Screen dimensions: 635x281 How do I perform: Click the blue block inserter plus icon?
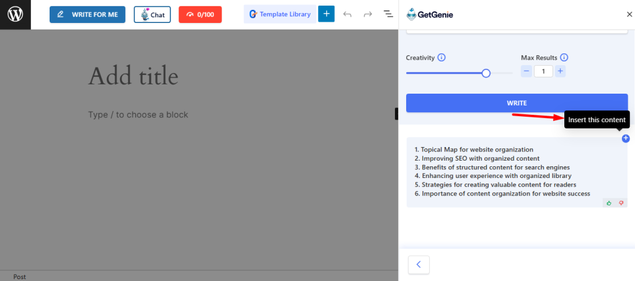pyautogui.click(x=326, y=14)
